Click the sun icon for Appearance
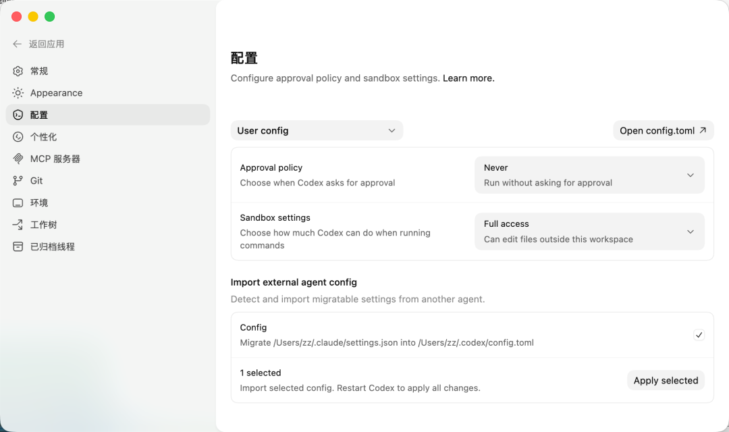 [18, 93]
